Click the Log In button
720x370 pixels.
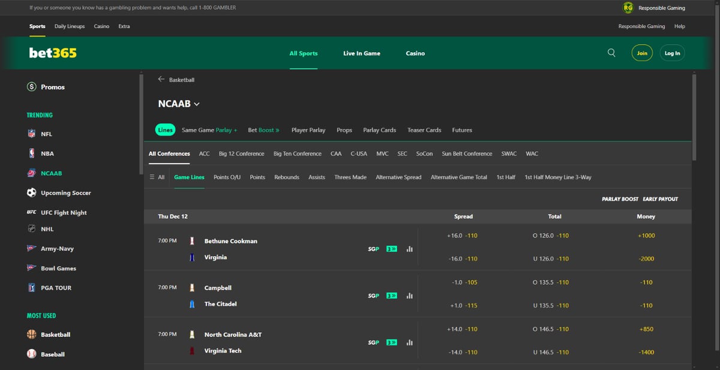click(x=673, y=53)
